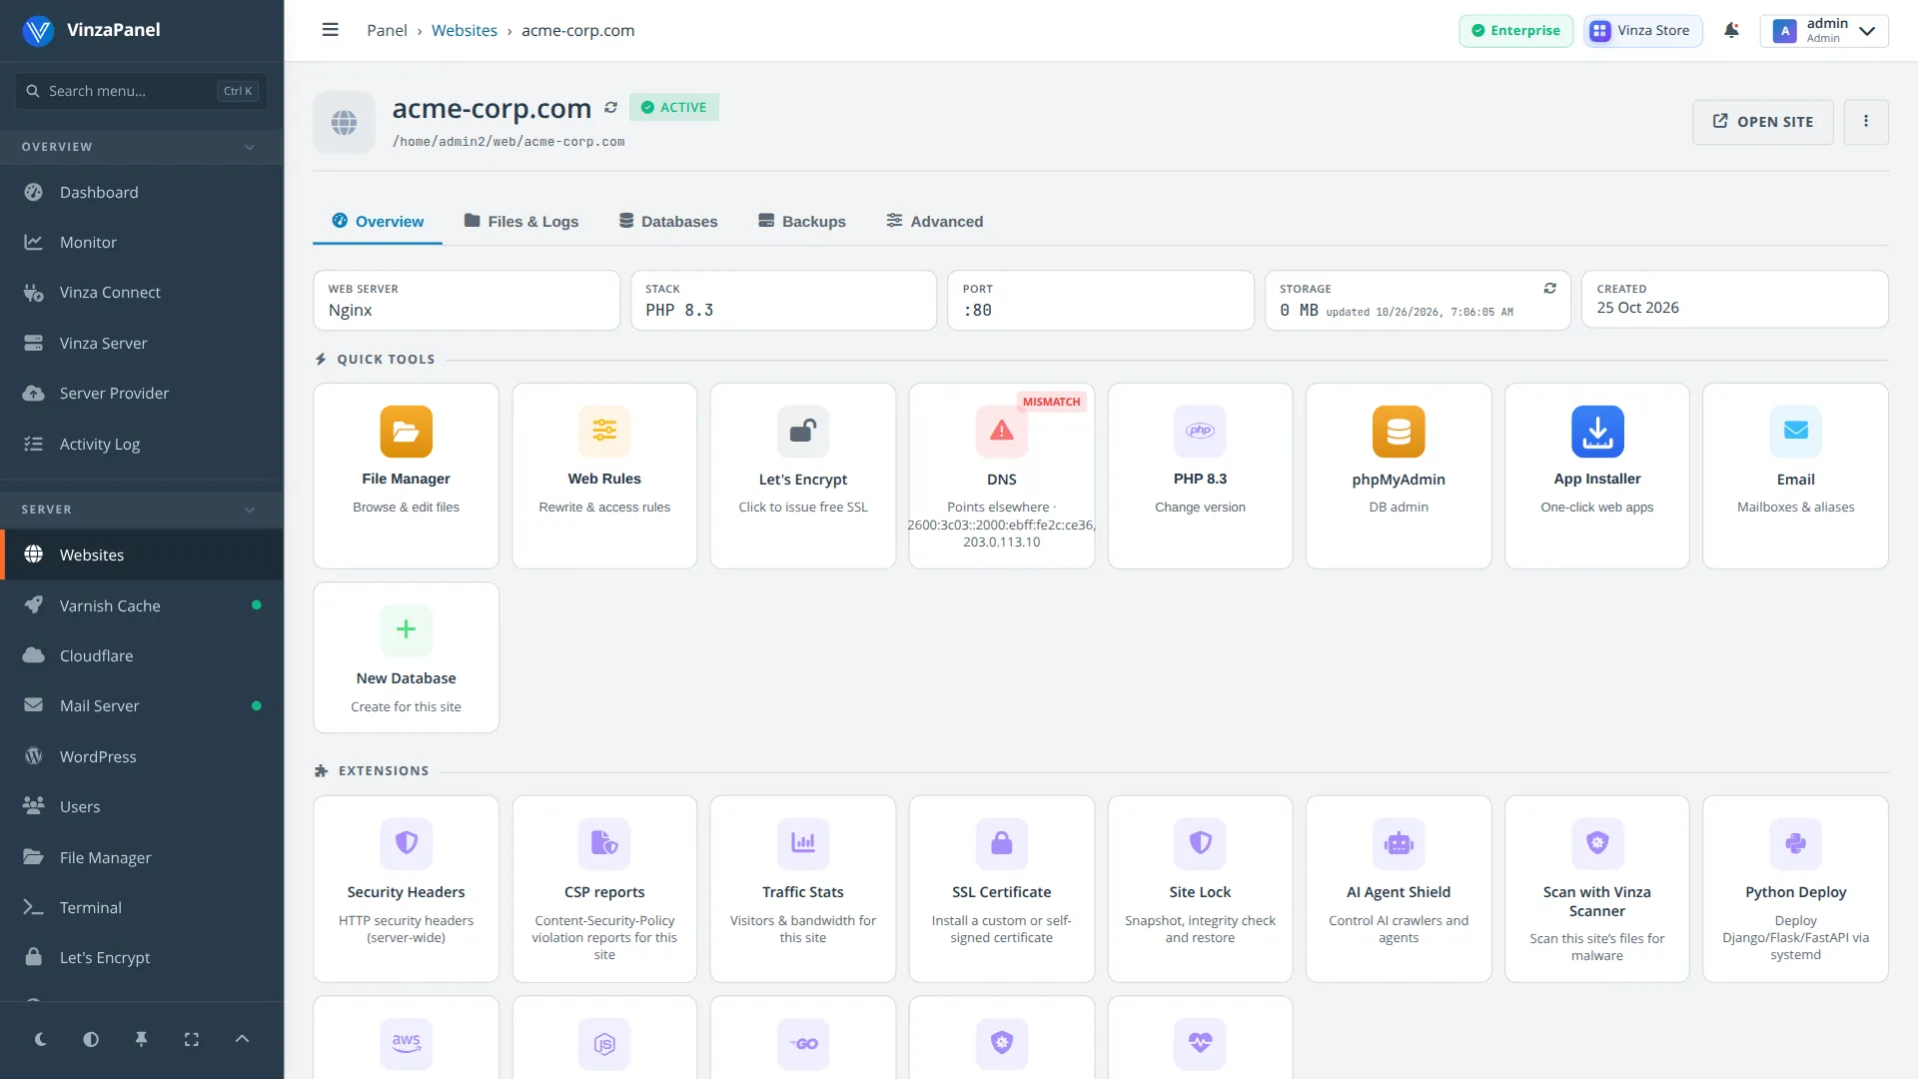Open Email mailboxes tool
This screenshot has height=1079, width=1918.
[1795, 476]
